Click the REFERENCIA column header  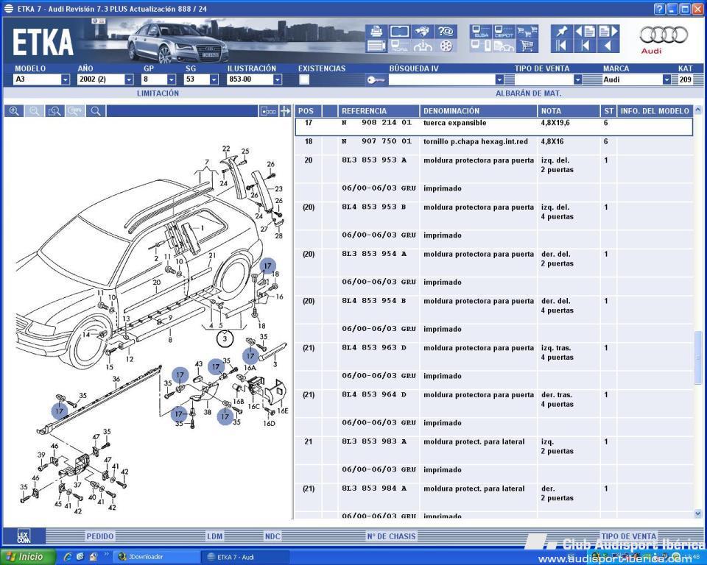[x=379, y=111]
